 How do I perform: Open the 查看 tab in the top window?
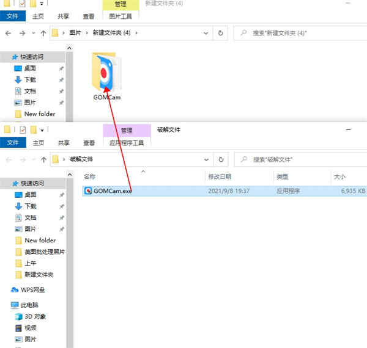pyautogui.click(x=89, y=16)
